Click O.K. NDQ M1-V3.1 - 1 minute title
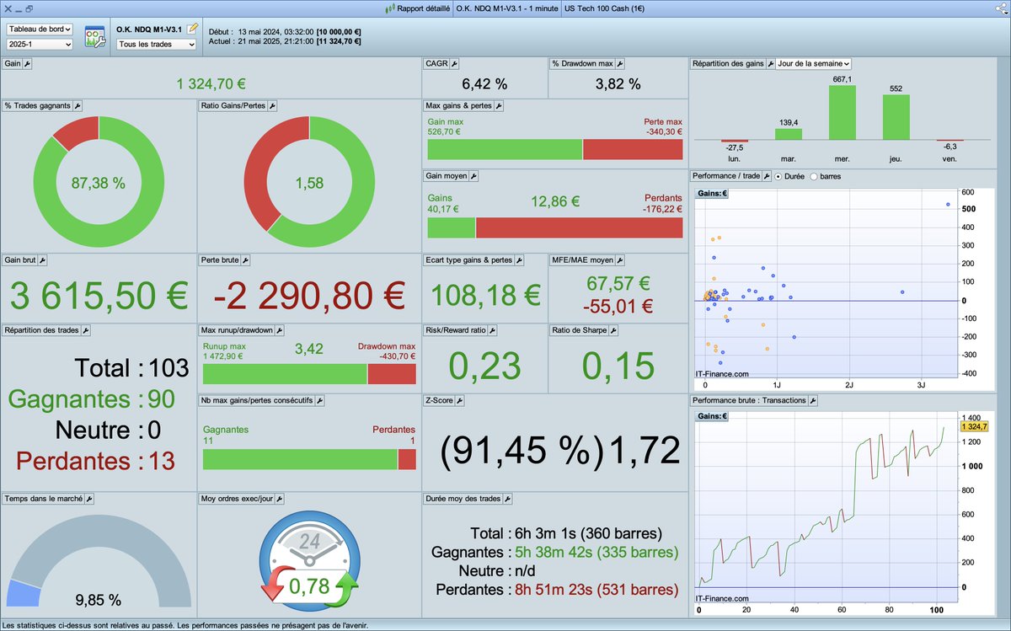The height and width of the screenshot is (631, 1011). (x=508, y=8)
